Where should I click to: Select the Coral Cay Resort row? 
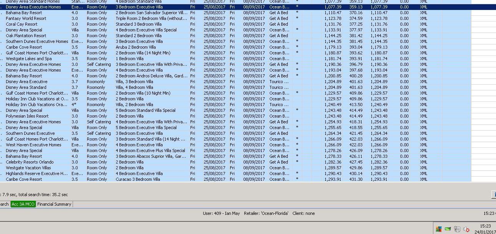[x=236, y=24]
